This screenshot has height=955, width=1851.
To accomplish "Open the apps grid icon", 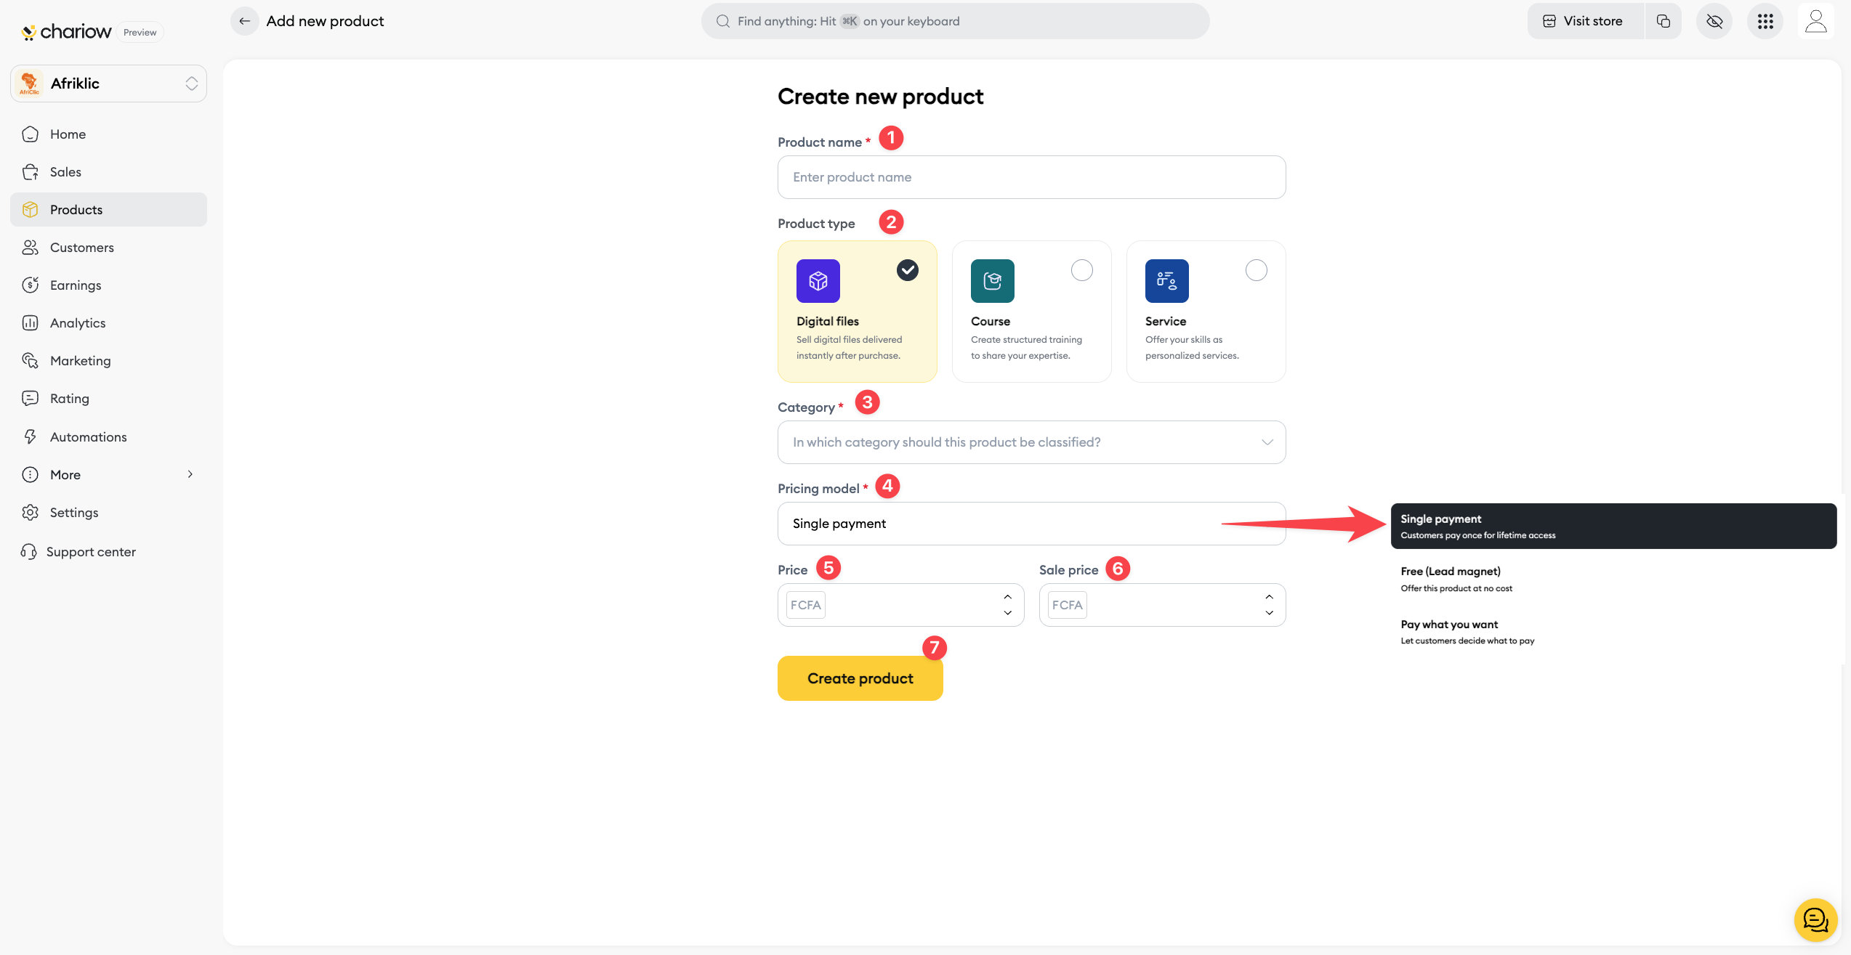I will (x=1765, y=21).
